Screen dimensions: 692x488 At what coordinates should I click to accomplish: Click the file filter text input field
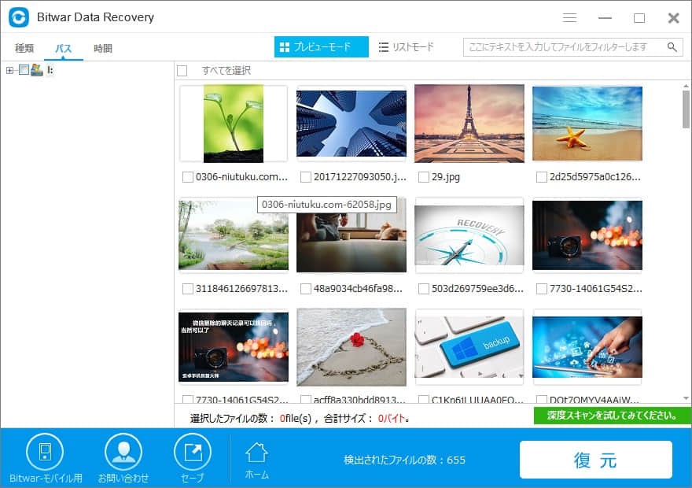coord(562,47)
